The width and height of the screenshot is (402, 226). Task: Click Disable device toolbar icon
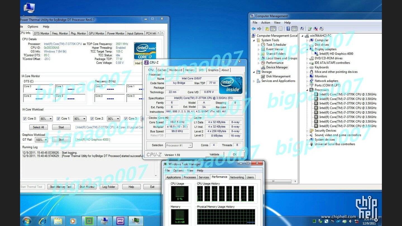tap(321, 29)
